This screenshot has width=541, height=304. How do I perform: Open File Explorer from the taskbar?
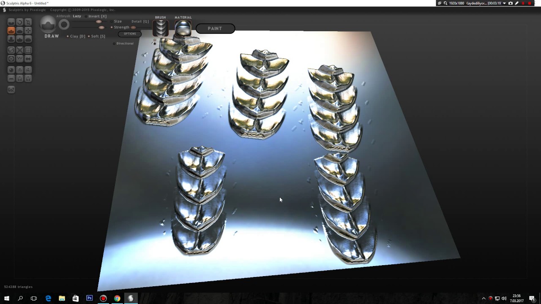[62, 299]
